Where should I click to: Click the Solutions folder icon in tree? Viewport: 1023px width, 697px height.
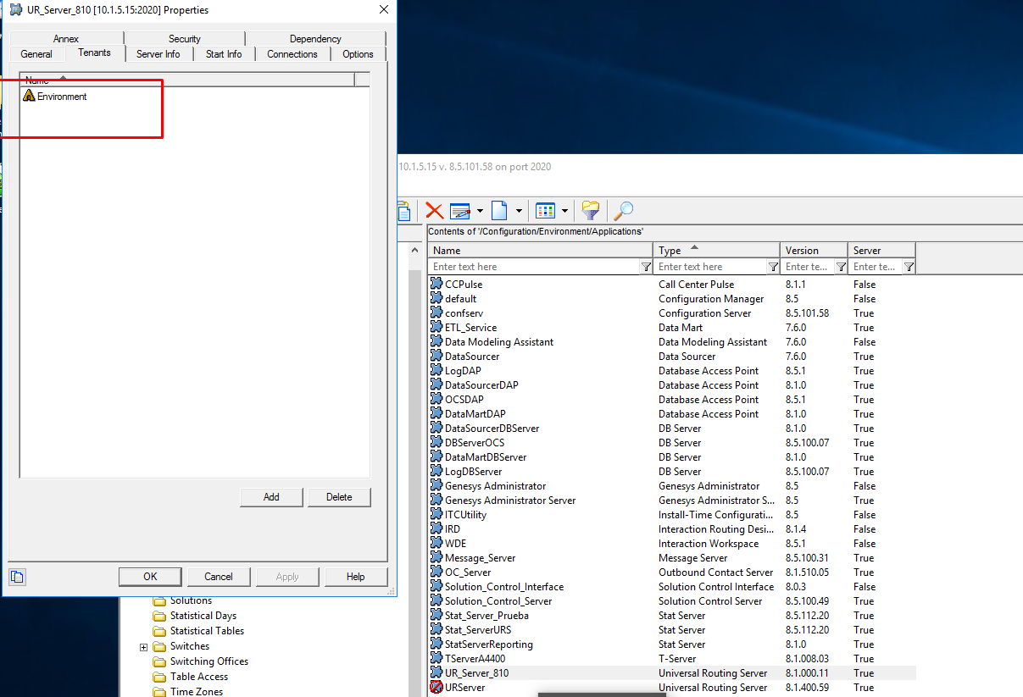[x=159, y=600]
